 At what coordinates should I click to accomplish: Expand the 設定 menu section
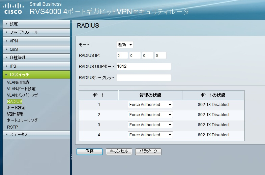(36, 24)
